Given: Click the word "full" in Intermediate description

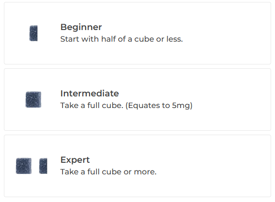Looking at the screenshot, I should click(93, 105).
